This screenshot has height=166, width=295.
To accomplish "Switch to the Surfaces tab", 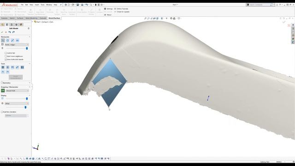I will tap(20, 18).
